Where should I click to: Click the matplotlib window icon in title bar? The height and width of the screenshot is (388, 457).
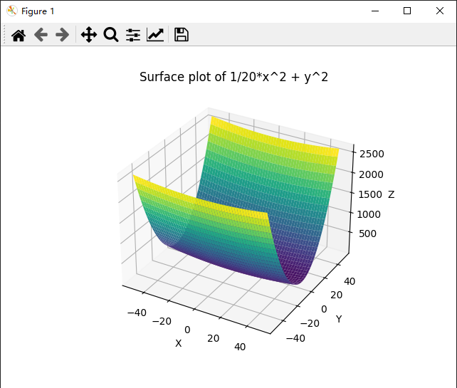[x=11, y=11]
